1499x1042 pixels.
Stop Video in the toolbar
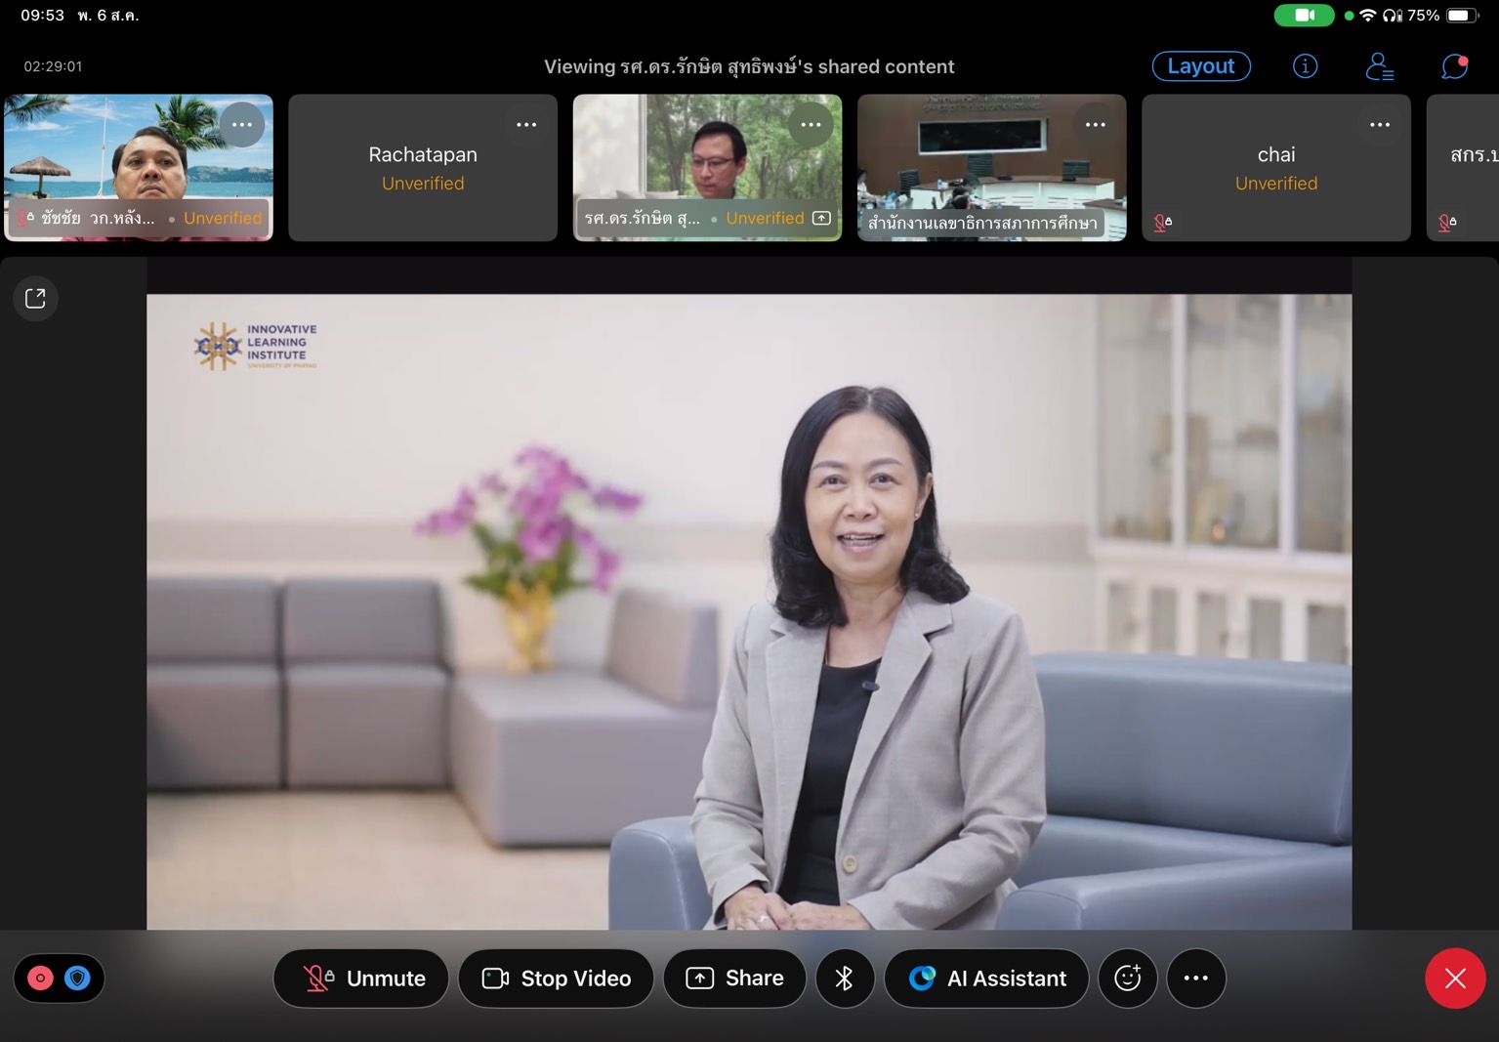tap(556, 978)
